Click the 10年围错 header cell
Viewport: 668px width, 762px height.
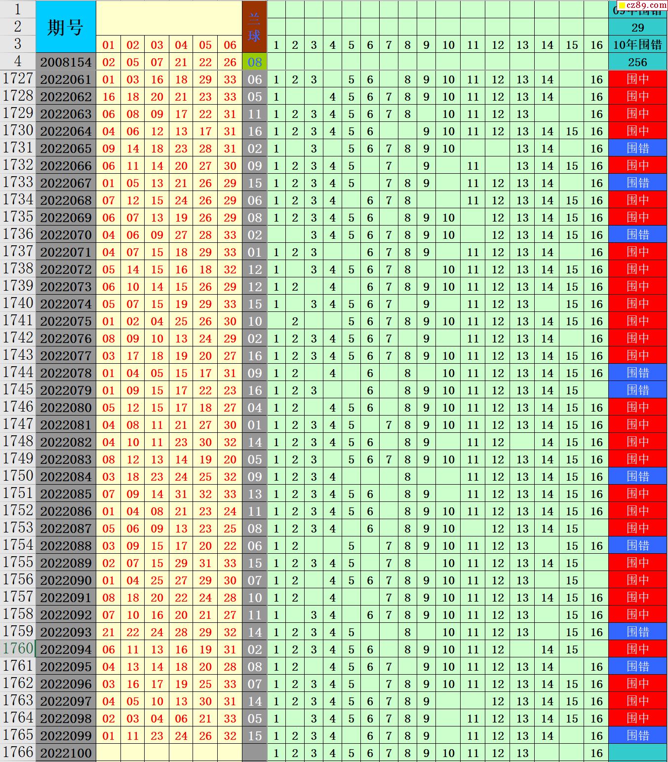[637, 45]
